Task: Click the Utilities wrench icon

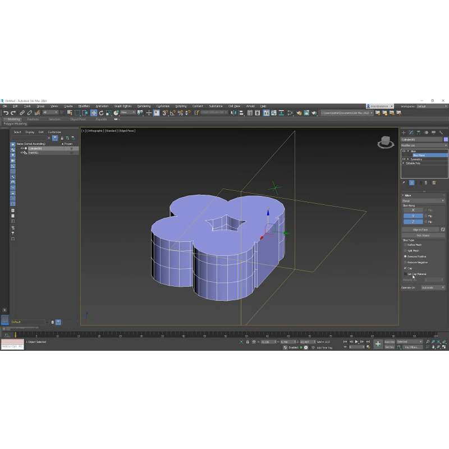Action: (x=441, y=132)
